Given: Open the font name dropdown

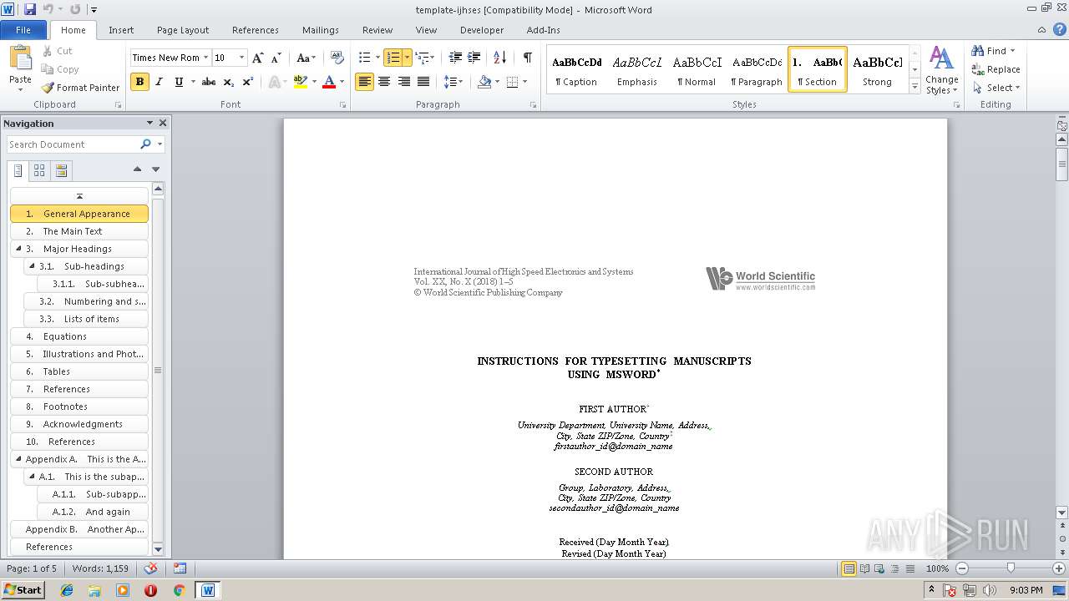Looking at the screenshot, I should pos(205,58).
